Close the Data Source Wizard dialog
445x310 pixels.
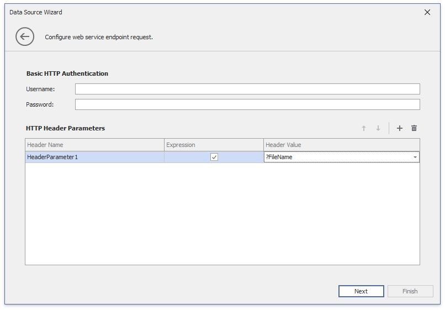click(427, 12)
